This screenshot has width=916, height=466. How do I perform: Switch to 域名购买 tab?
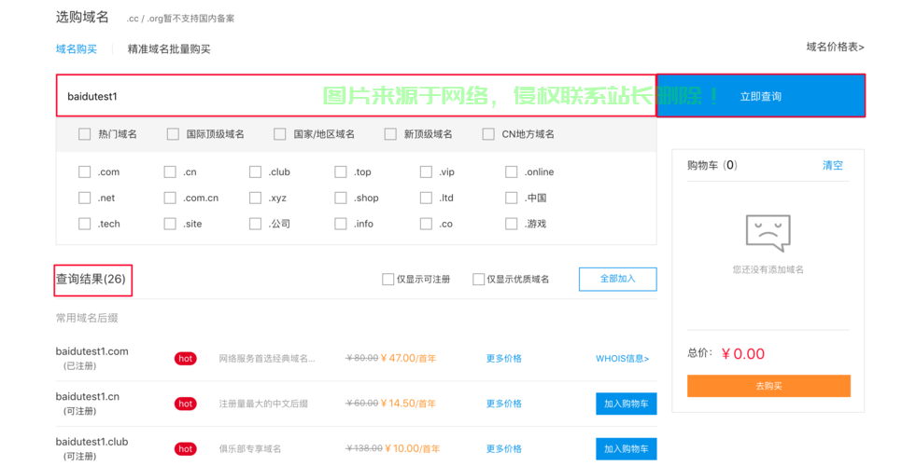77,49
